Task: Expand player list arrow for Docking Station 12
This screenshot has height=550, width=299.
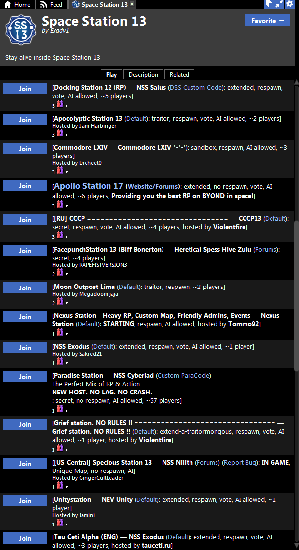Action: pyautogui.click(x=67, y=105)
